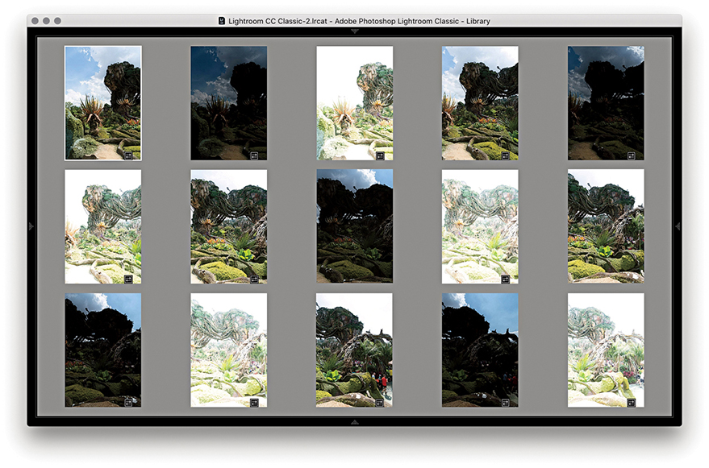Viewport: 709px width, 468px height.
Task: Click the Lightroom catalog file icon in the title bar
Action: [x=222, y=21]
